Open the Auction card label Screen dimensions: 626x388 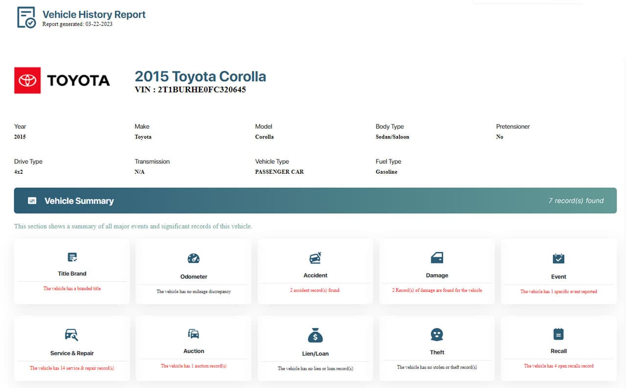pos(194,351)
